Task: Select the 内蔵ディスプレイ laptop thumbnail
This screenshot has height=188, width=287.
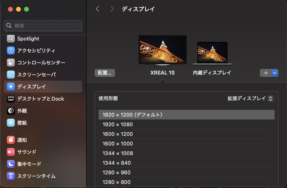Action: tap(212, 53)
